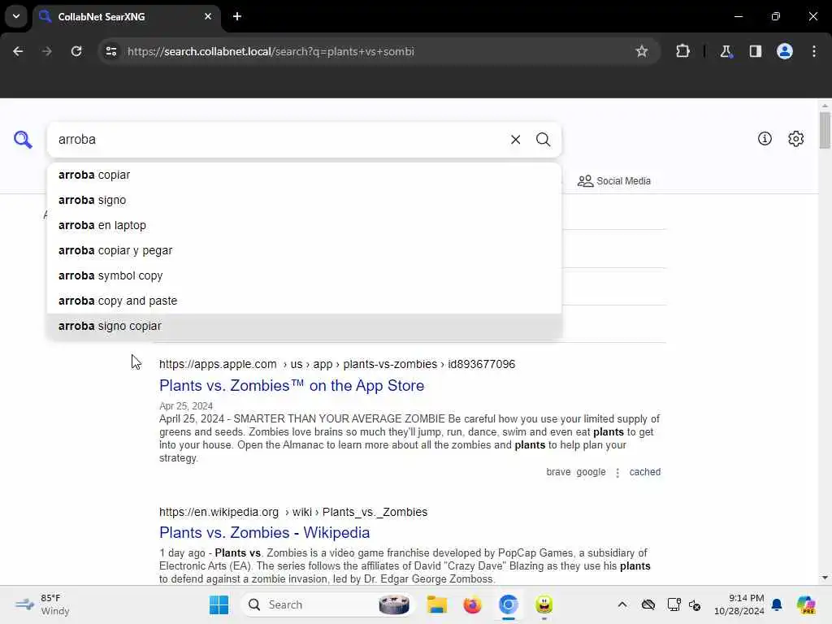The height and width of the screenshot is (624, 832).
Task: Click the scrollbar down arrow
Action: point(824,578)
